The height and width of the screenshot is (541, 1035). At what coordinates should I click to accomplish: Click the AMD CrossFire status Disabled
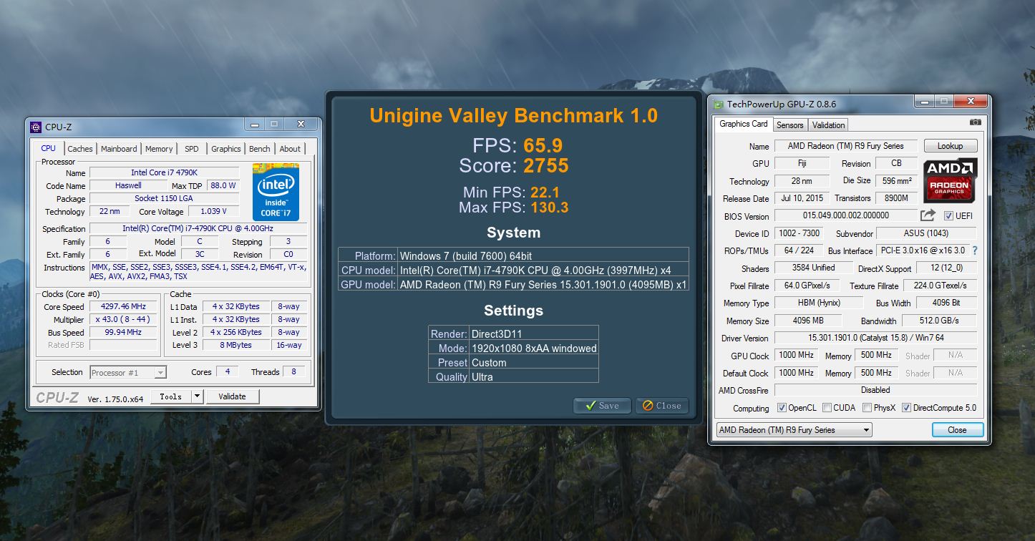(875, 390)
